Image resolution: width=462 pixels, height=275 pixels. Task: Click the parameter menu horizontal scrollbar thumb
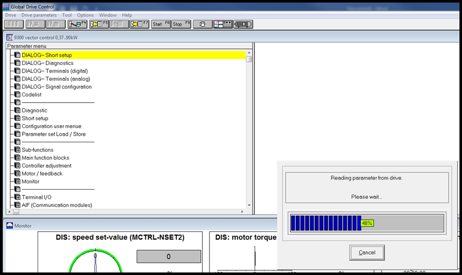point(16,211)
